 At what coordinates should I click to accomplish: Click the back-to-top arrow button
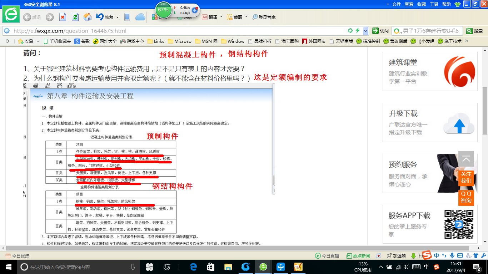point(466,159)
